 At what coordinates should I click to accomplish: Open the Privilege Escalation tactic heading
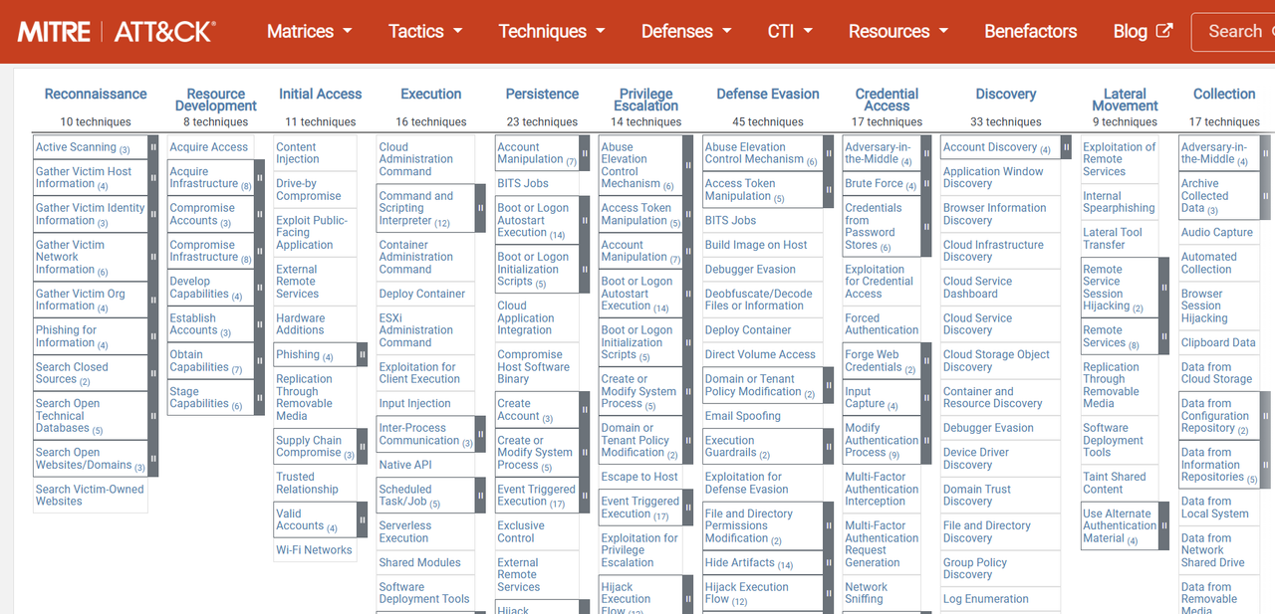[646, 100]
